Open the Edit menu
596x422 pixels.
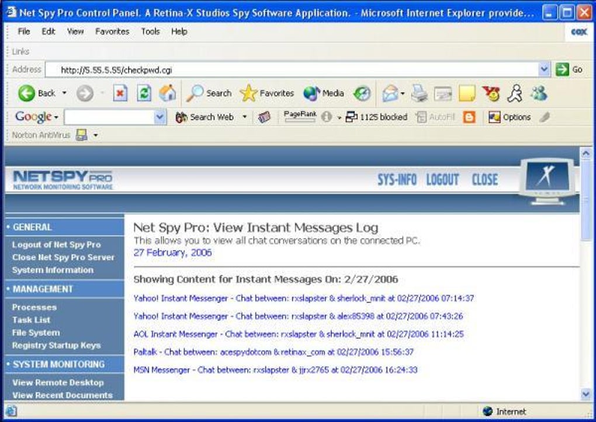click(48, 32)
